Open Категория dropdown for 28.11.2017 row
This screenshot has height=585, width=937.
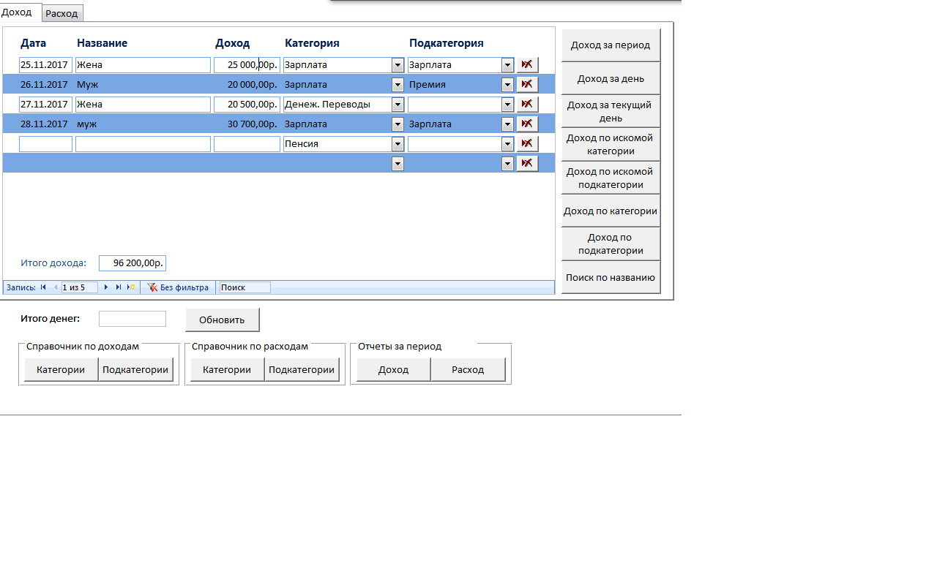point(397,124)
